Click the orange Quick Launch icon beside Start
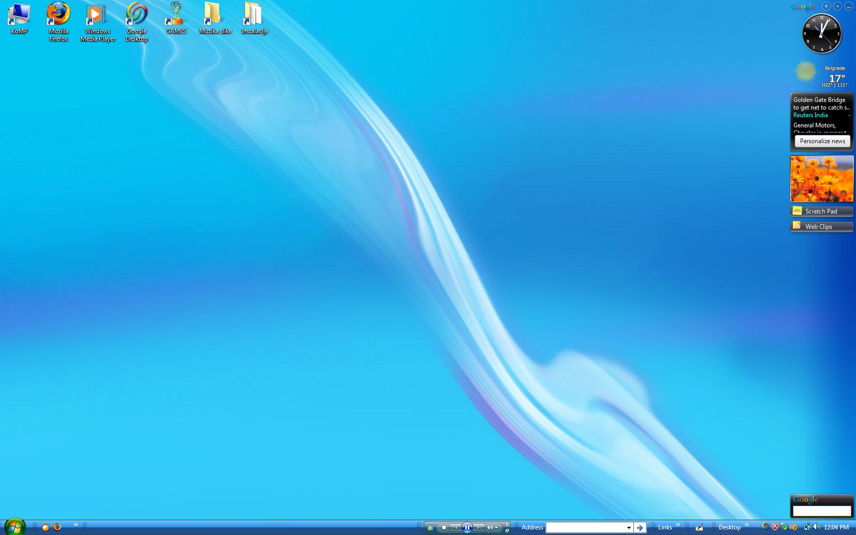 45,527
